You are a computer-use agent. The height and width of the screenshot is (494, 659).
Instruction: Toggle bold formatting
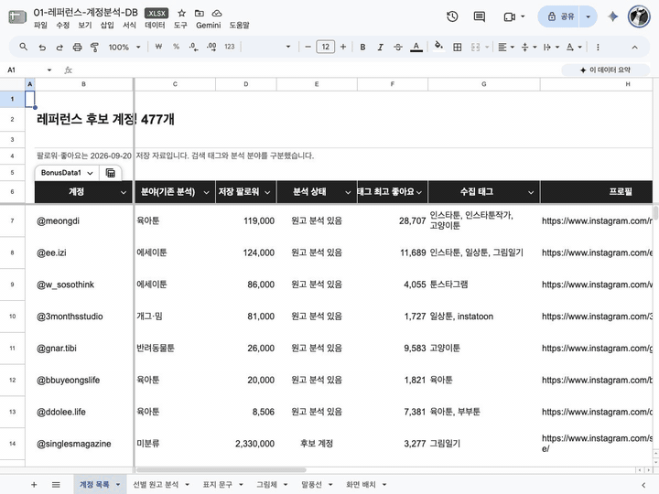(x=362, y=47)
